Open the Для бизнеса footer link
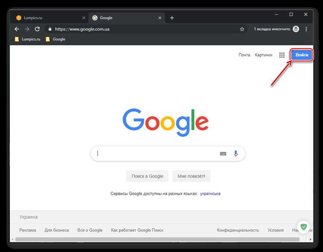The width and height of the screenshot is (323, 252). (57, 230)
